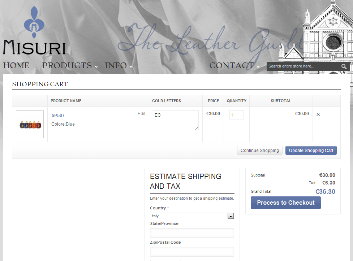Open the Contact menu

click(232, 65)
